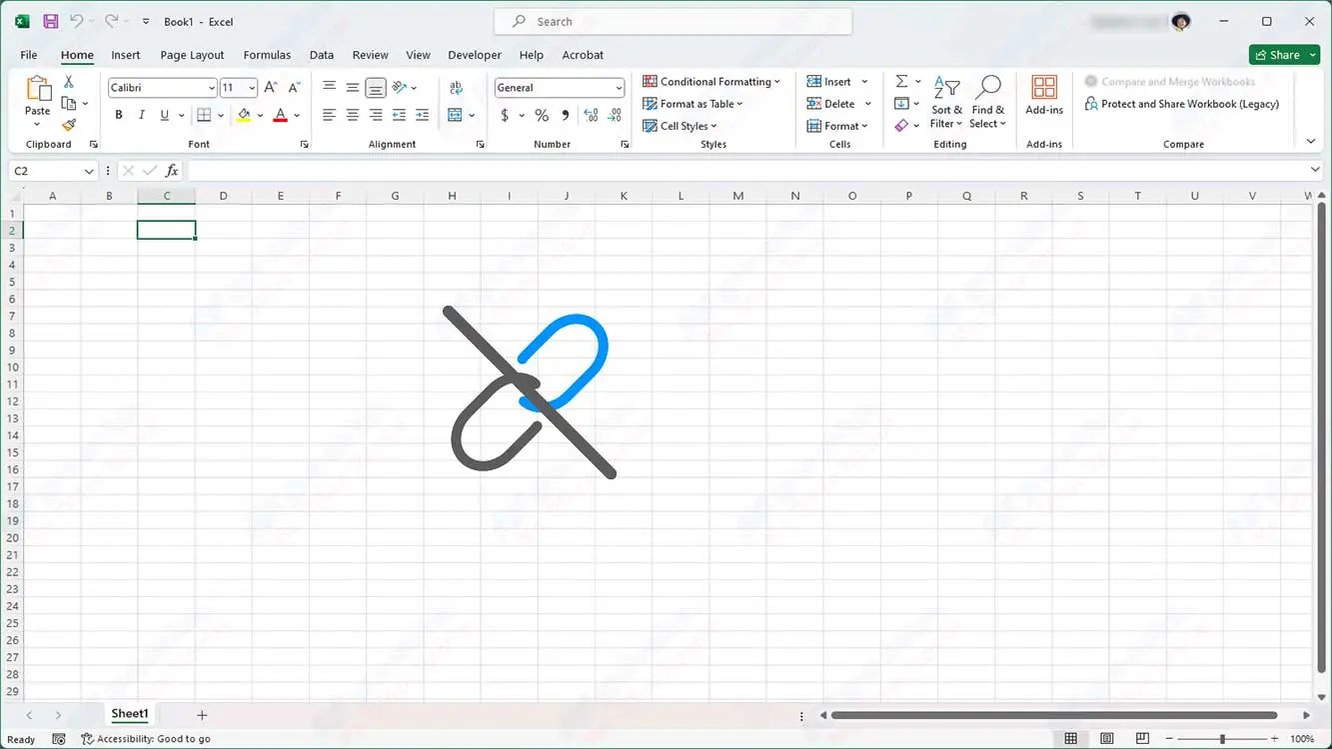Apply the cell borders icon
The width and height of the screenshot is (1332, 749).
pyautogui.click(x=204, y=116)
